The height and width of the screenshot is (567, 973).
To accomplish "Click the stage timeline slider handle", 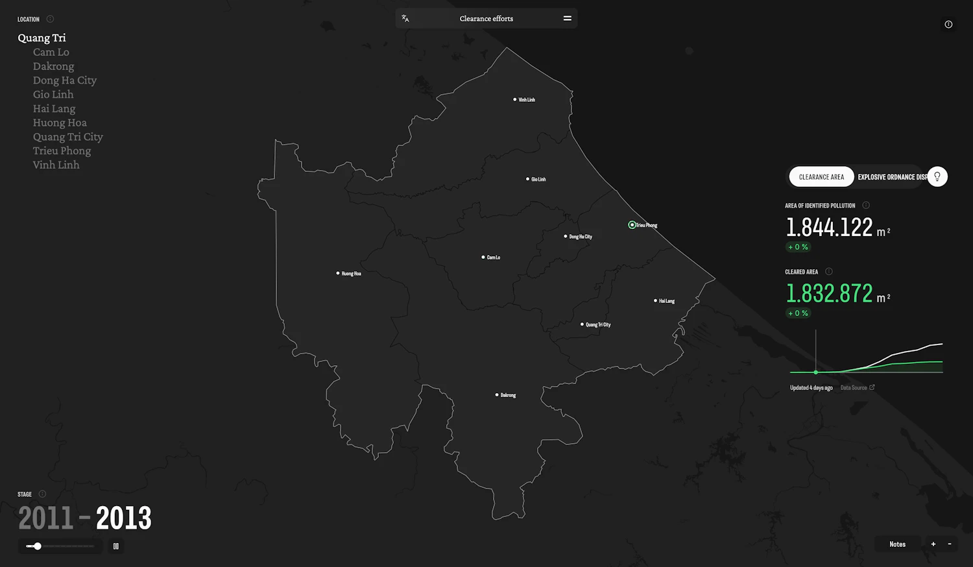I will click(x=38, y=546).
